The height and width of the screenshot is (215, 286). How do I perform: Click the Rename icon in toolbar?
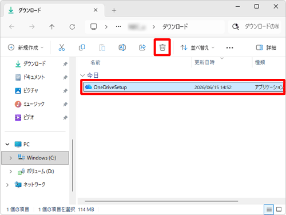click(x=122, y=47)
